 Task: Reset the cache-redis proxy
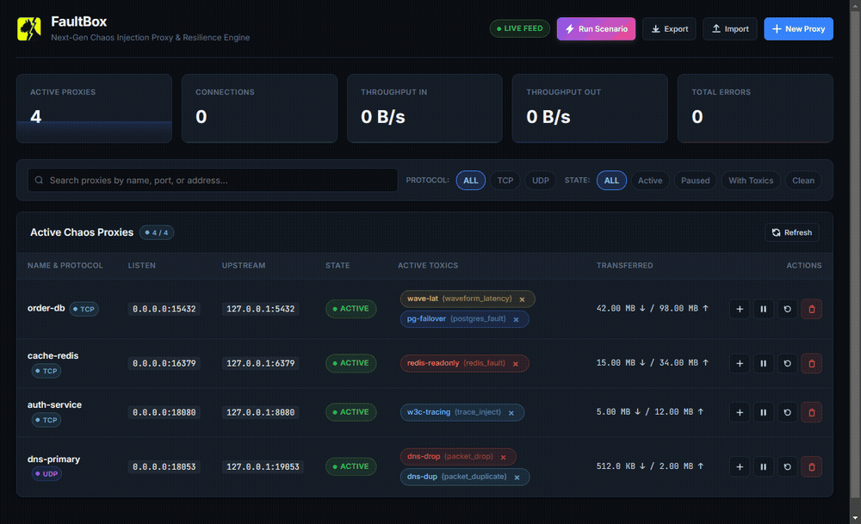[788, 363]
